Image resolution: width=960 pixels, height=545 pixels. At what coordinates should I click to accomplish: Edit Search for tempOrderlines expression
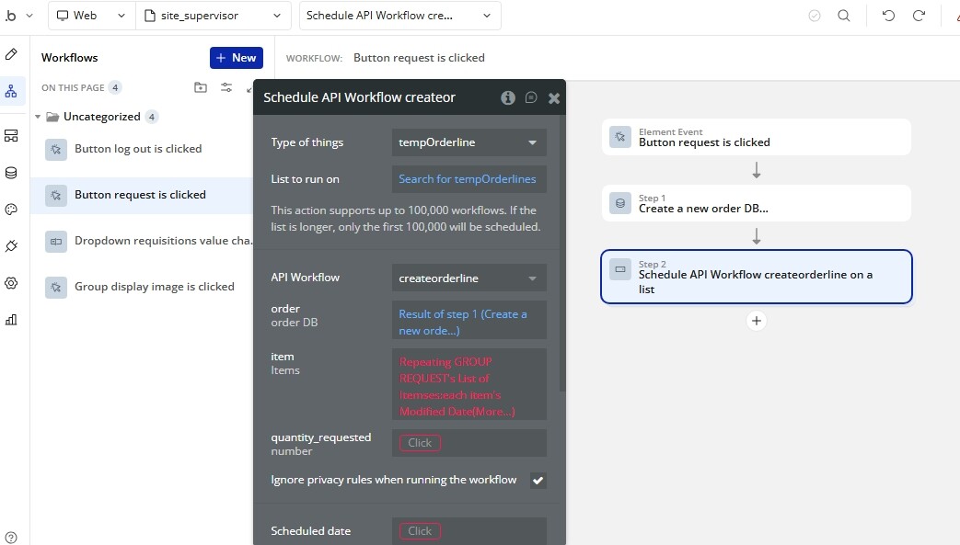point(469,179)
